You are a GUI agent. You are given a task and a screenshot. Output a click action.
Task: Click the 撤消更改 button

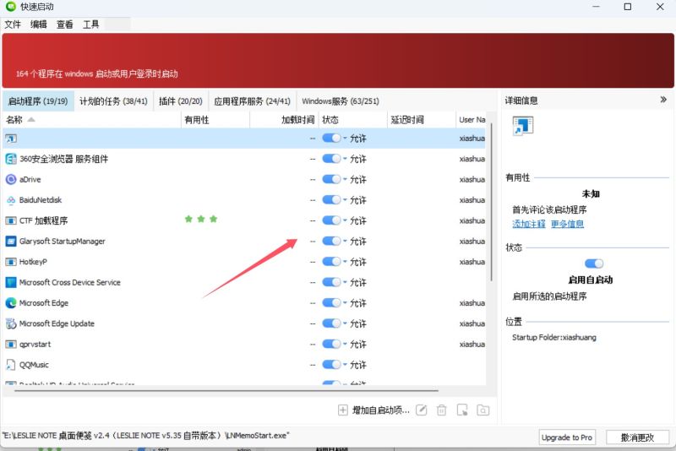tap(638, 437)
